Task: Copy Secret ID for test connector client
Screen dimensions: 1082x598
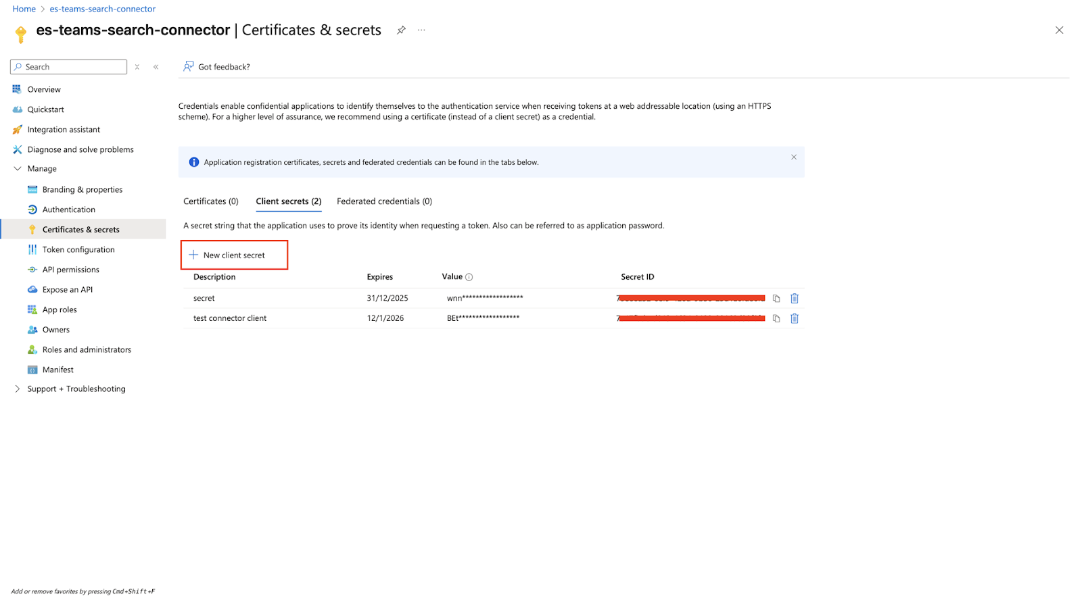Action: [x=776, y=318]
